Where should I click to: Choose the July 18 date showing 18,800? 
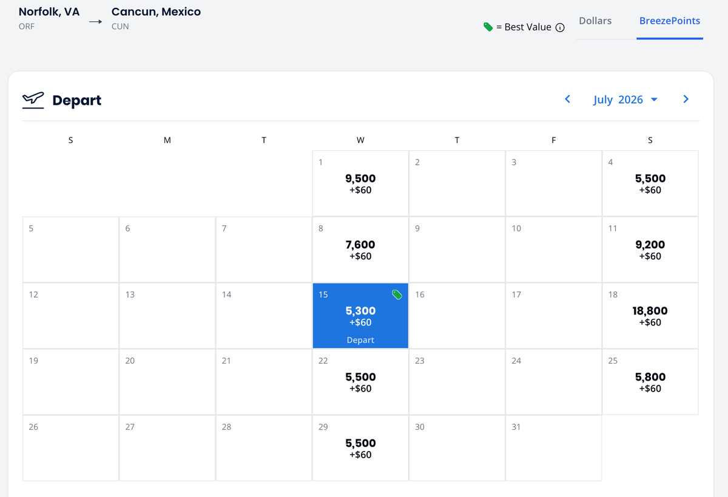(x=650, y=315)
